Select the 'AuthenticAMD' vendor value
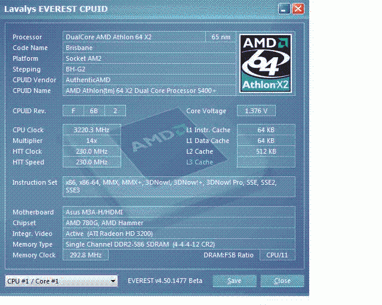The width and height of the screenshot is (382, 305). tap(149, 80)
